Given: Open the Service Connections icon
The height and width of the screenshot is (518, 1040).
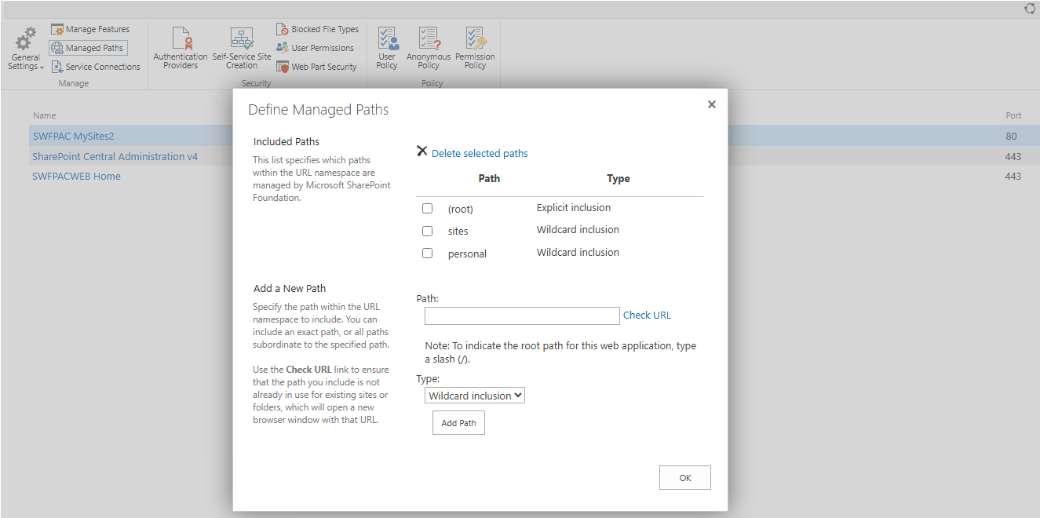Looking at the screenshot, I should click(x=57, y=67).
